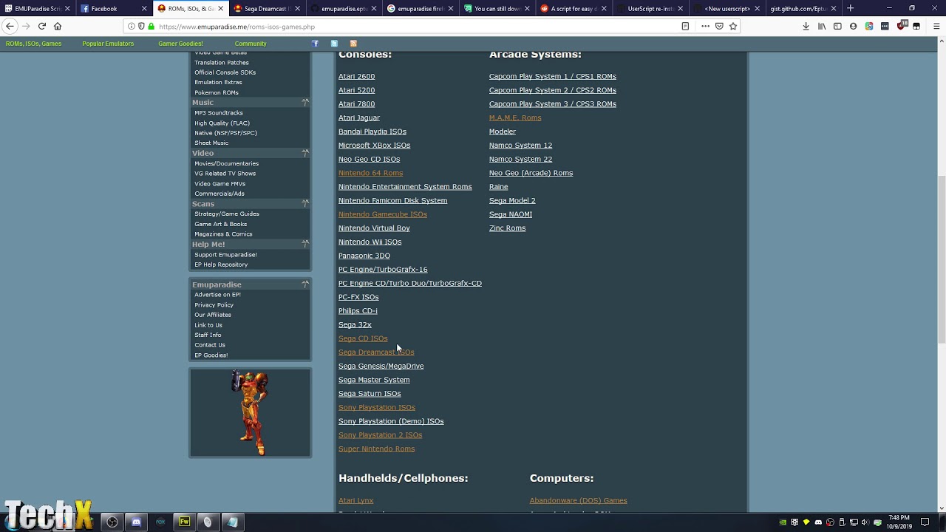Open Support Emuparadise! sidebar link
The image size is (946, 532).
pyautogui.click(x=225, y=255)
